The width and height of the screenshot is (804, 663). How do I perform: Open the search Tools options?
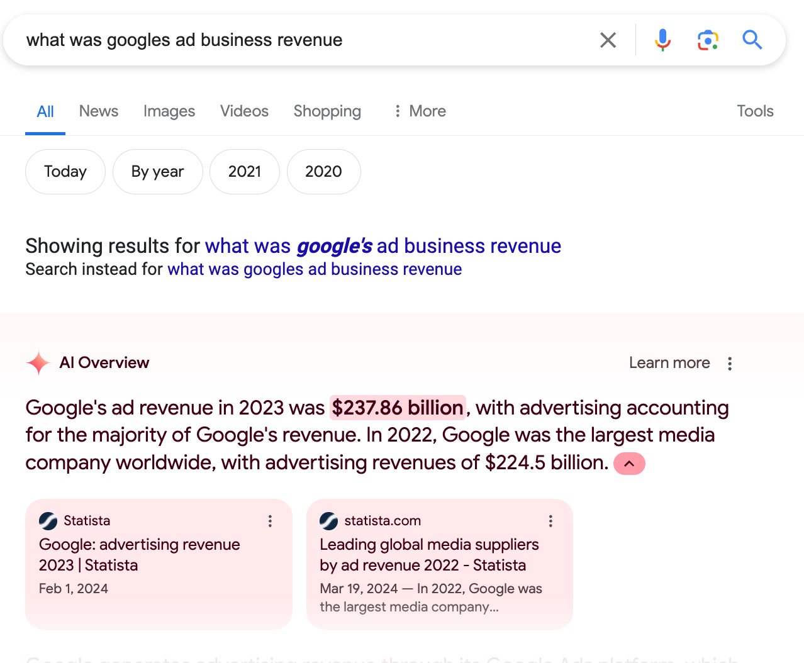(x=755, y=111)
